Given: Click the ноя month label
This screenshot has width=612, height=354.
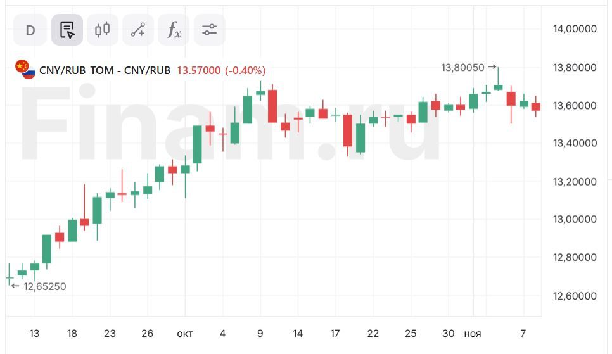Looking at the screenshot, I should [473, 334].
